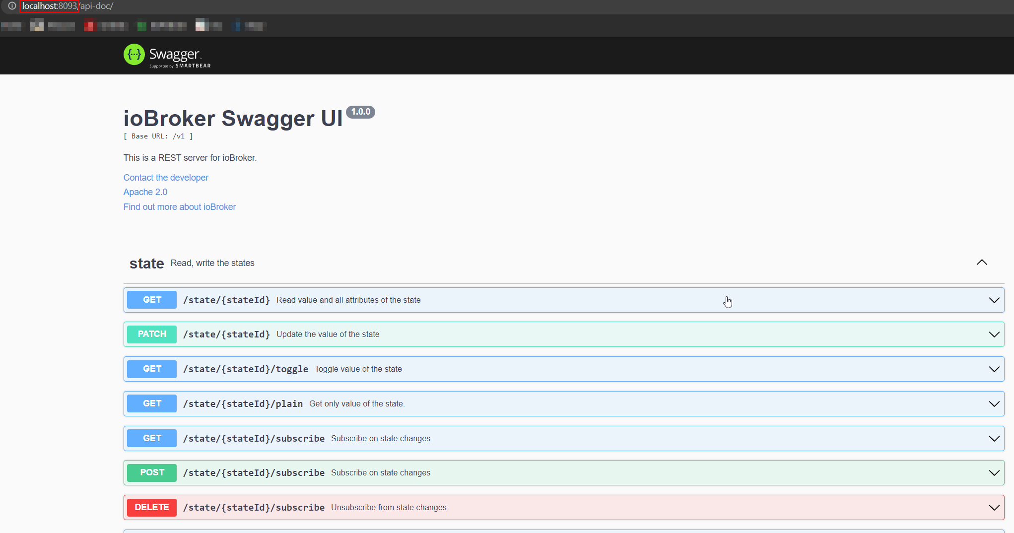Expand the PATCH Update the value row
This screenshot has height=533, width=1014.
(994, 334)
